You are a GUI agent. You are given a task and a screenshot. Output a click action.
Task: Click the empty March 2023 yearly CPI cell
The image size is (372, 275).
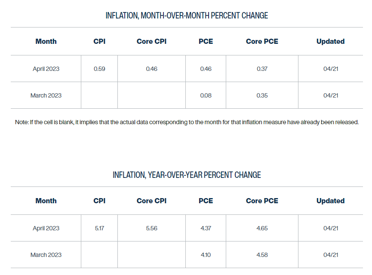click(x=99, y=255)
